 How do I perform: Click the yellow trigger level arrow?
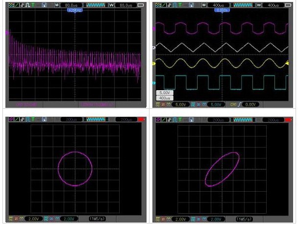point(287,63)
